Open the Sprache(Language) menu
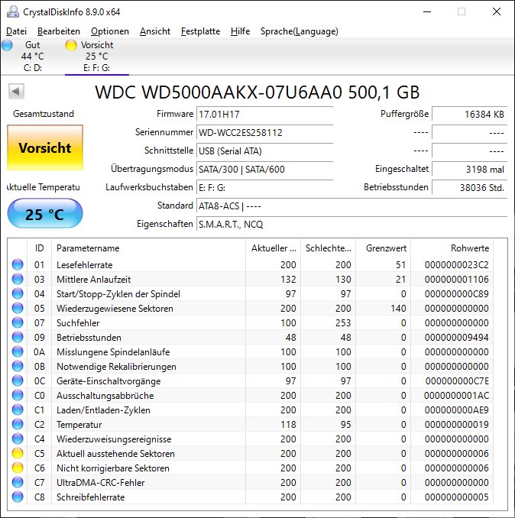The height and width of the screenshot is (518, 515). [x=299, y=31]
